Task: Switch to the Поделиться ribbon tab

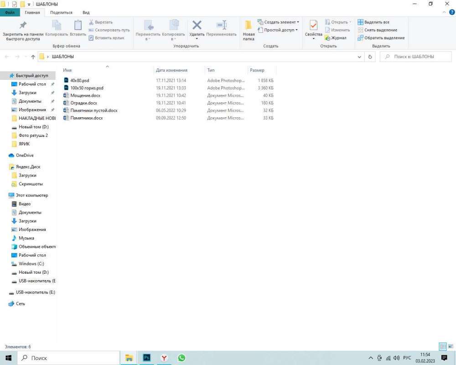Action: [x=61, y=13]
